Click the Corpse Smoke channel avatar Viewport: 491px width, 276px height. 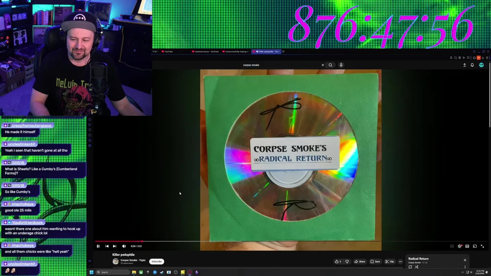click(115, 261)
